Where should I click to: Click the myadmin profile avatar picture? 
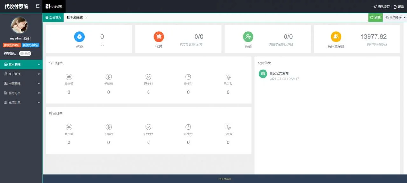click(20, 25)
